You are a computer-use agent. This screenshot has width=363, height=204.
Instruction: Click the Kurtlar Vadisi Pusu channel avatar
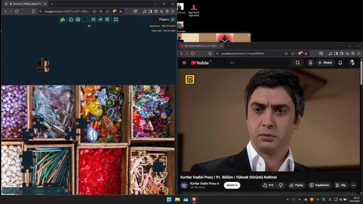184,185
